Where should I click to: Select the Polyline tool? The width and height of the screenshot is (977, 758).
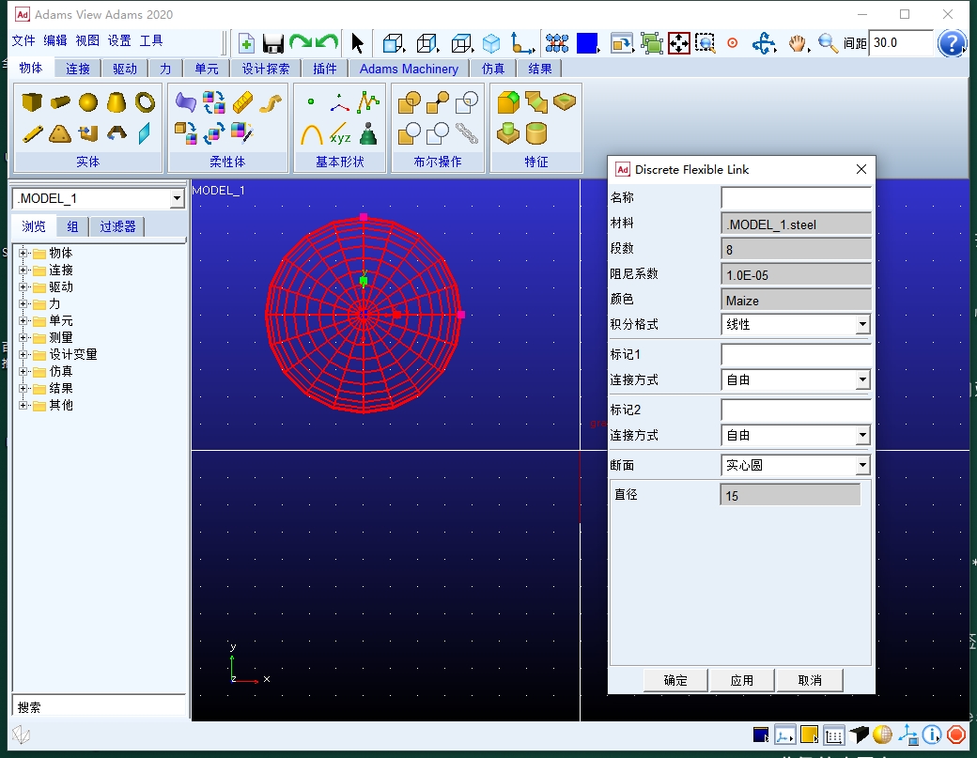click(x=368, y=102)
